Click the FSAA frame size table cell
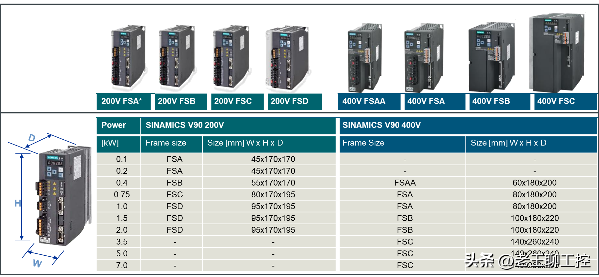Image resolution: width=599 pixels, height=277 pixels. point(405,183)
